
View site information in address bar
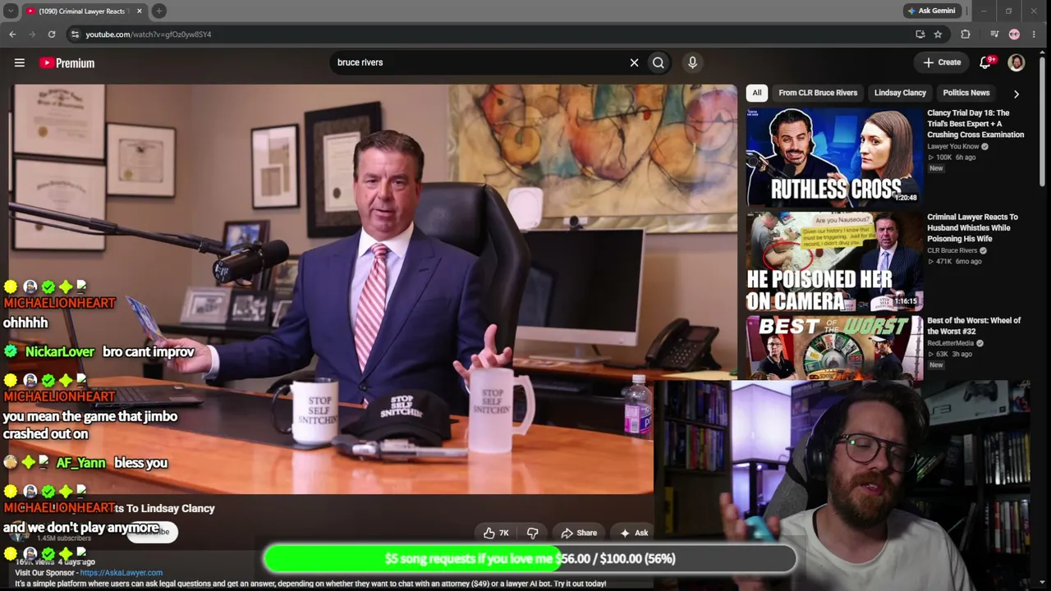[x=75, y=34]
